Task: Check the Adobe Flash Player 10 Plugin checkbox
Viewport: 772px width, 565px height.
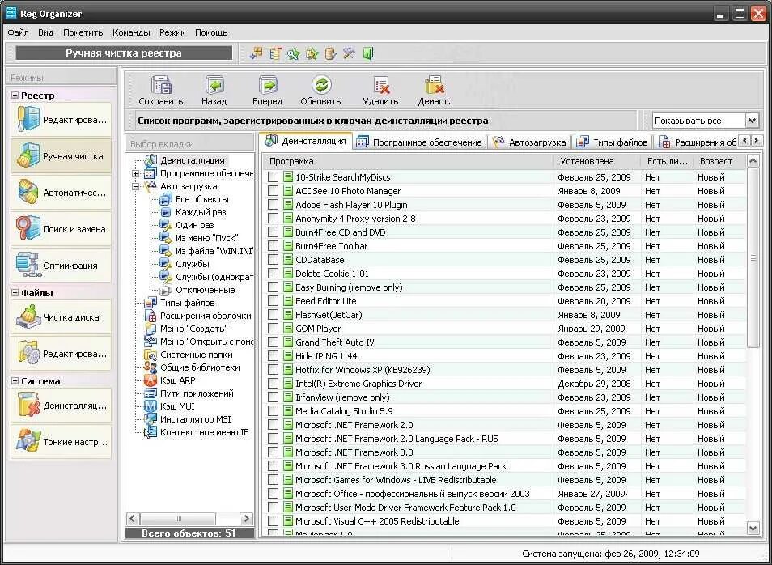Action: 274,205
